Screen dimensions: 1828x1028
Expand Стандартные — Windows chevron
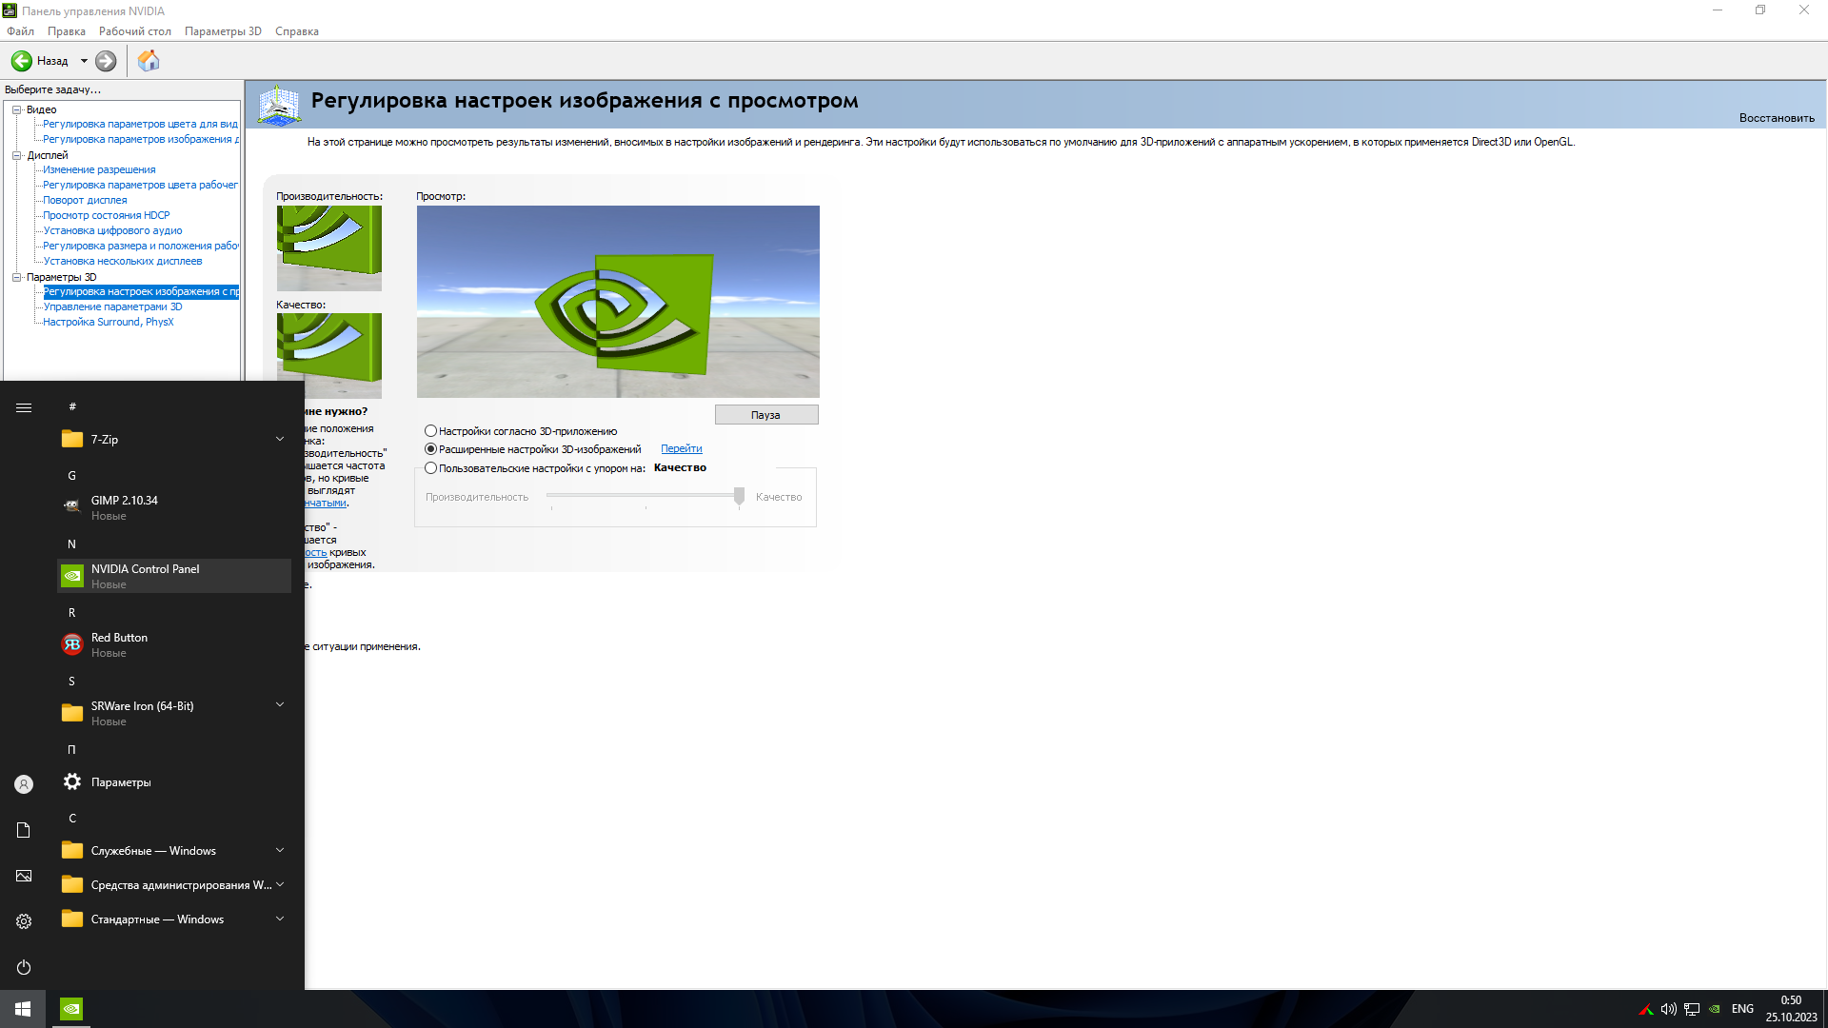(x=280, y=919)
